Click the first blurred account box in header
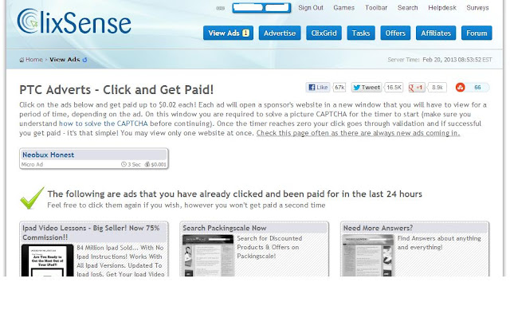The image size is (510, 333). [248, 8]
